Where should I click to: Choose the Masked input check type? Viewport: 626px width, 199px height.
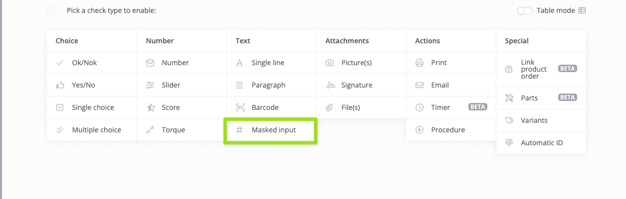click(x=273, y=130)
